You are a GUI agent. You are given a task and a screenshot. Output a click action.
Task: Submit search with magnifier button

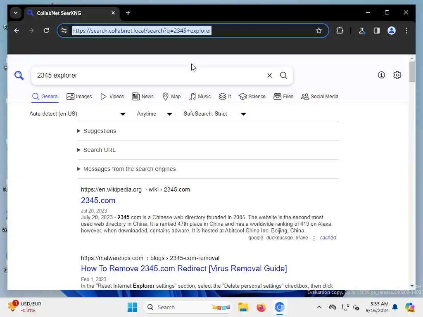click(x=283, y=76)
